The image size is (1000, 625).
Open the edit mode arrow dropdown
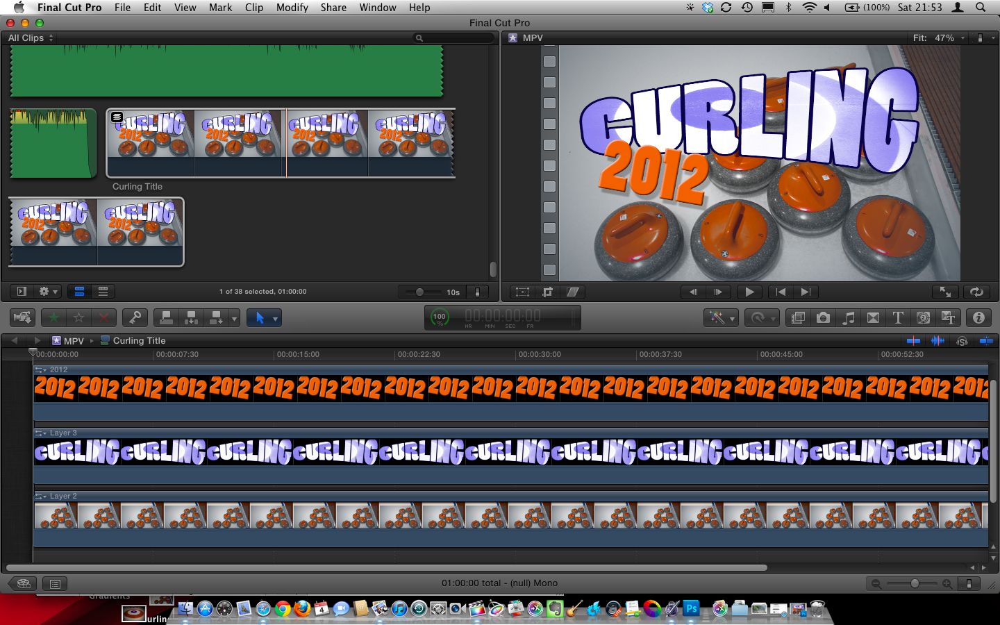pyautogui.click(x=234, y=318)
